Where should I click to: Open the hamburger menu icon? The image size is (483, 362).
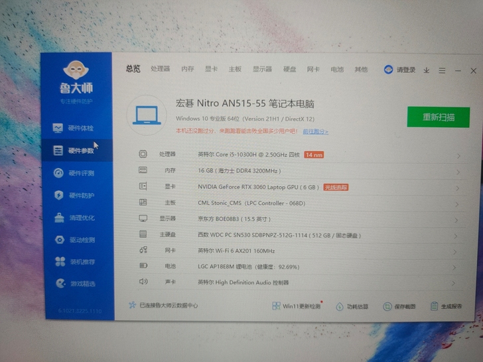tap(442, 71)
